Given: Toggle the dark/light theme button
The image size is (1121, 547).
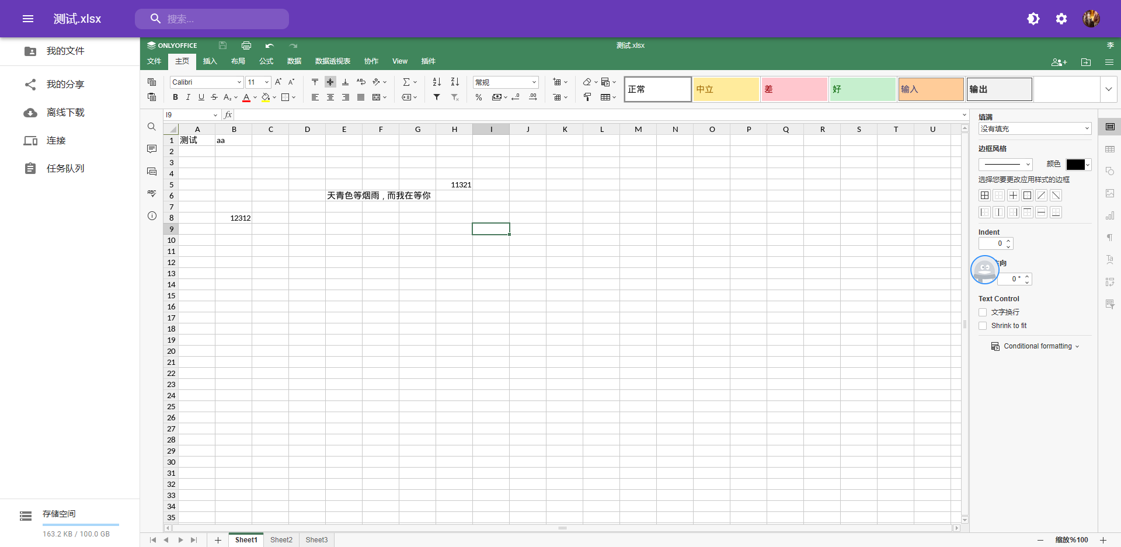Looking at the screenshot, I should point(1033,19).
